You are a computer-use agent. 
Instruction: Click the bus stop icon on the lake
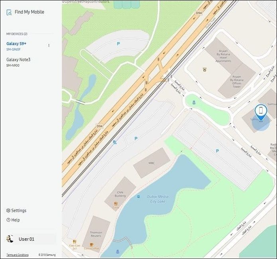click(x=139, y=196)
